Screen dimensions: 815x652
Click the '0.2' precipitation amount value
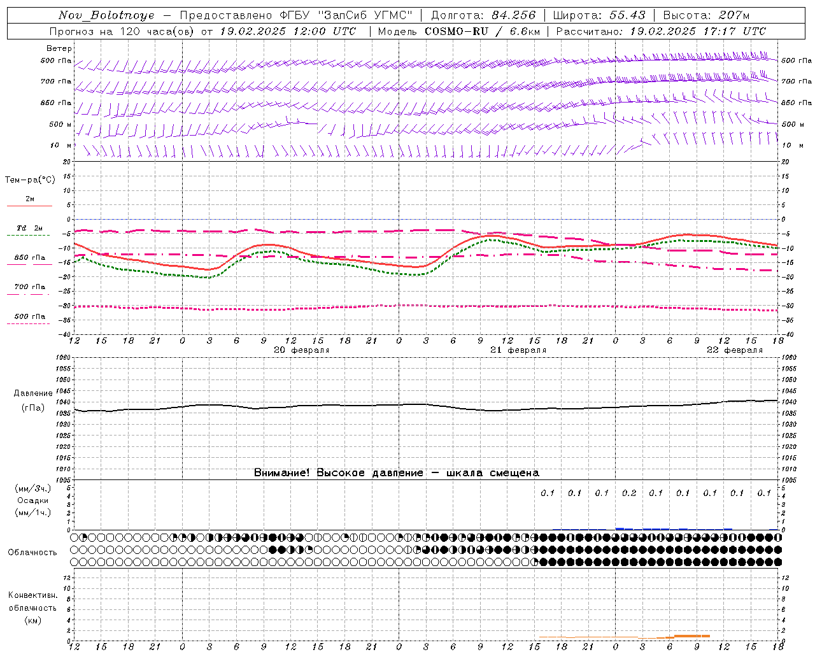[629, 493]
